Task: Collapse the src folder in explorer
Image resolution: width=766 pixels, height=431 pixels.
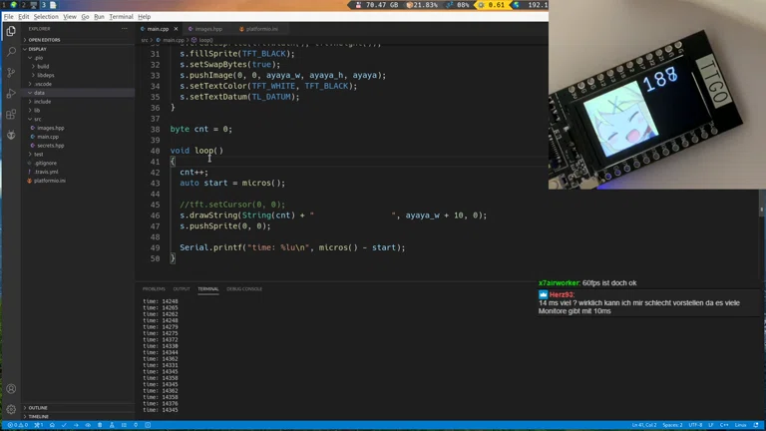Action: 38,119
